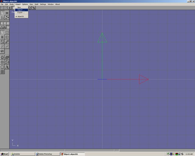Open the Windows Start button
Screen dimensions: 195x156
coord(5,154)
